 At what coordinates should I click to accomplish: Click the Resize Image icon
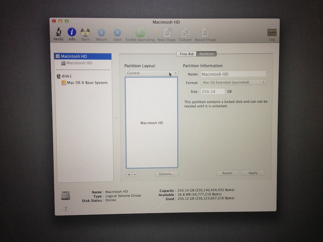[x=206, y=33]
